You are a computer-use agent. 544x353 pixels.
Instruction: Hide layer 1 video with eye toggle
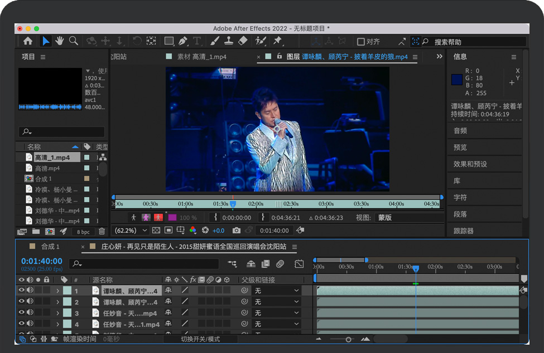(x=22, y=291)
